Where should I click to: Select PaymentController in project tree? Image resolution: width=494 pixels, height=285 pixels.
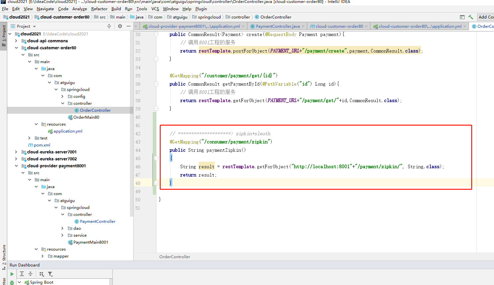click(x=98, y=222)
